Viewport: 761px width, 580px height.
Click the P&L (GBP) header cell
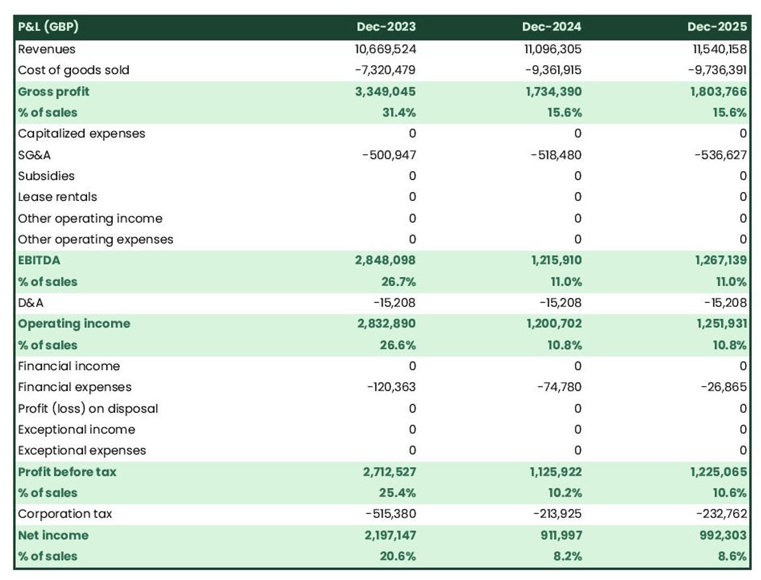tap(49, 27)
